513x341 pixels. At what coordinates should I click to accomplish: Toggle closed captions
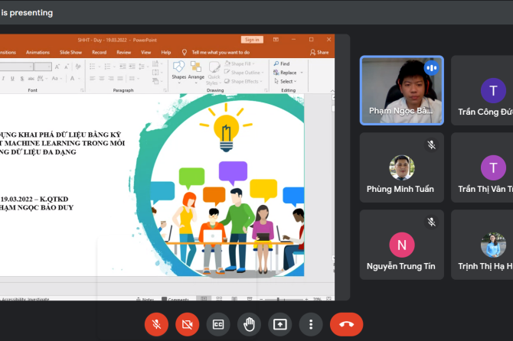pos(217,324)
